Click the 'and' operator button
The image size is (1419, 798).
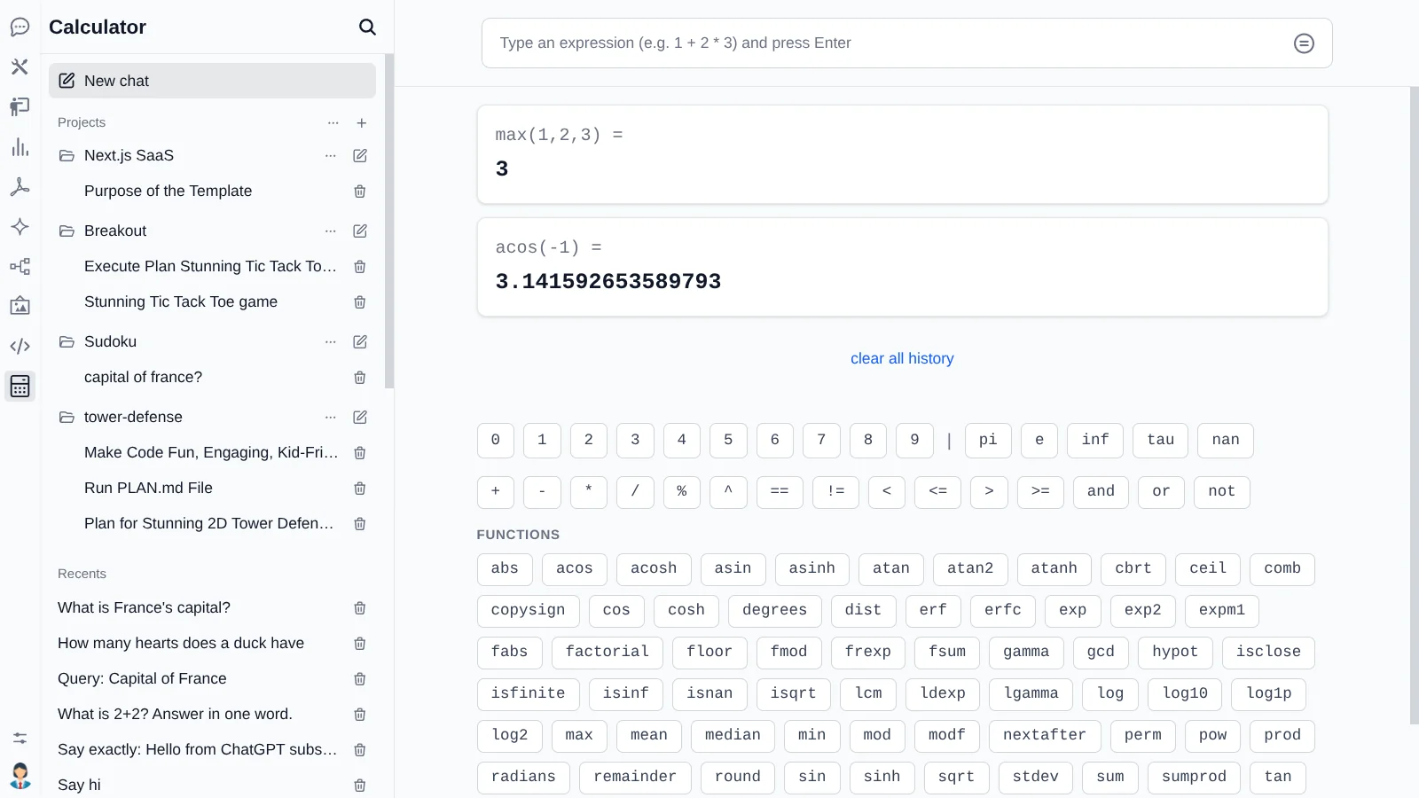pos(1101,491)
